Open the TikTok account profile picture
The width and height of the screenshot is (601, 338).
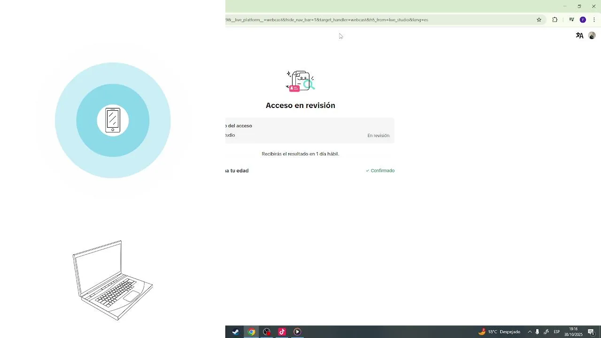(x=592, y=36)
